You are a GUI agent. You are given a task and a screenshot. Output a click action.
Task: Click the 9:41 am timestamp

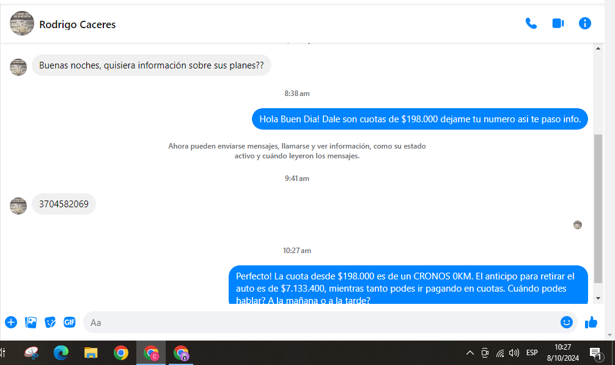click(x=297, y=179)
